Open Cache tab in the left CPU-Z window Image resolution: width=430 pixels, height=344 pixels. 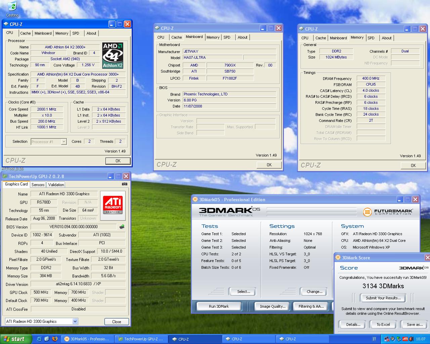point(26,33)
